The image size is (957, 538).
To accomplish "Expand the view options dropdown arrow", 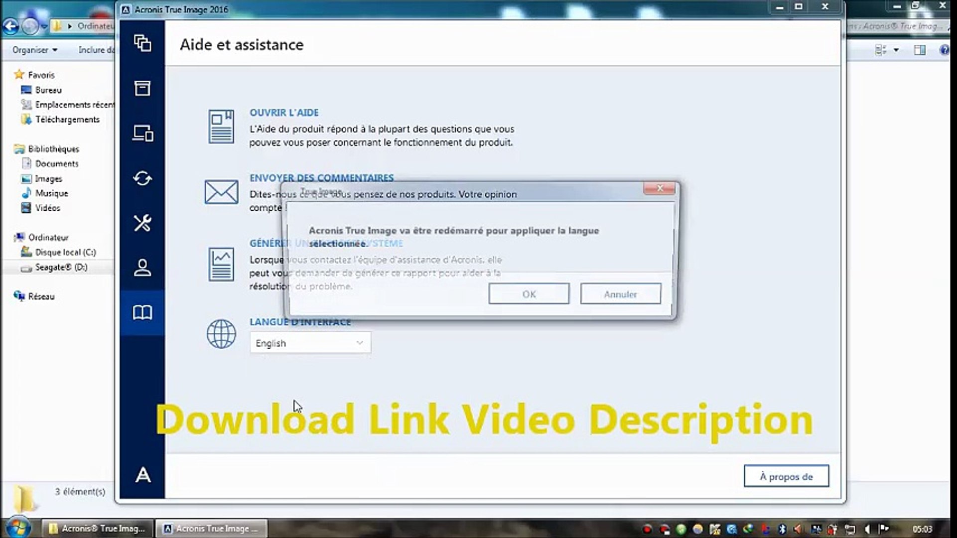I will [x=896, y=50].
